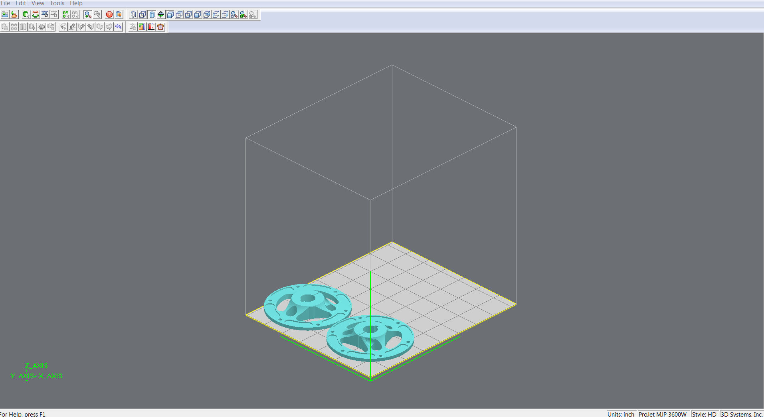Select the zoom magnifier tool

pos(87,15)
